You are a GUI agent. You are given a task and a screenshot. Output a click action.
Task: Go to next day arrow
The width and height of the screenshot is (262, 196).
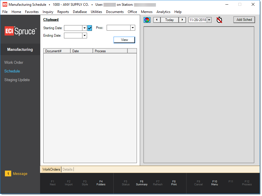coord(182,20)
